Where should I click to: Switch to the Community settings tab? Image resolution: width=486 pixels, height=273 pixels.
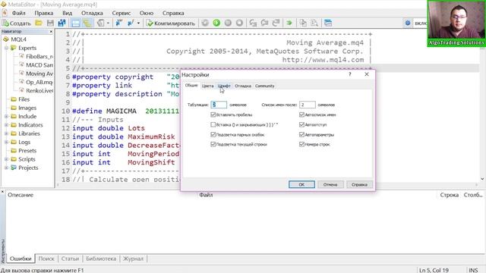click(x=265, y=86)
